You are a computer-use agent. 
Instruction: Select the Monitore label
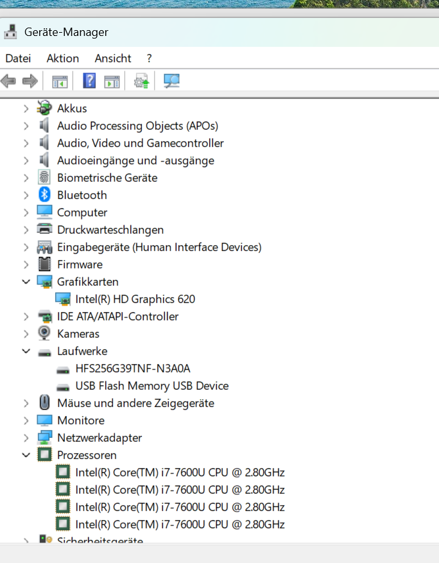(x=81, y=420)
